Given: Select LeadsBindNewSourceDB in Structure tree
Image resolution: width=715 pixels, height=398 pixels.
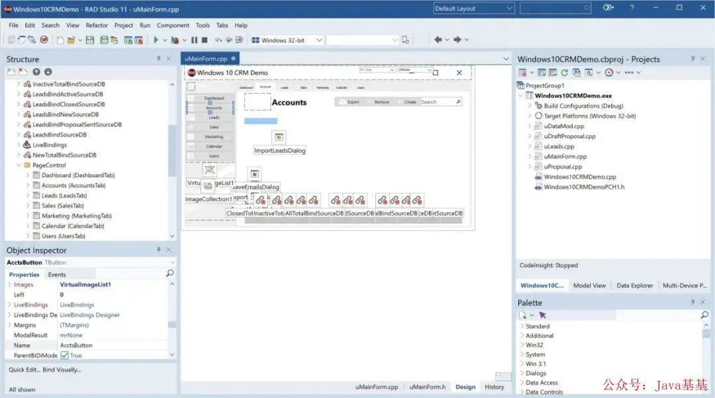Looking at the screenshot, I should point(66,114).
